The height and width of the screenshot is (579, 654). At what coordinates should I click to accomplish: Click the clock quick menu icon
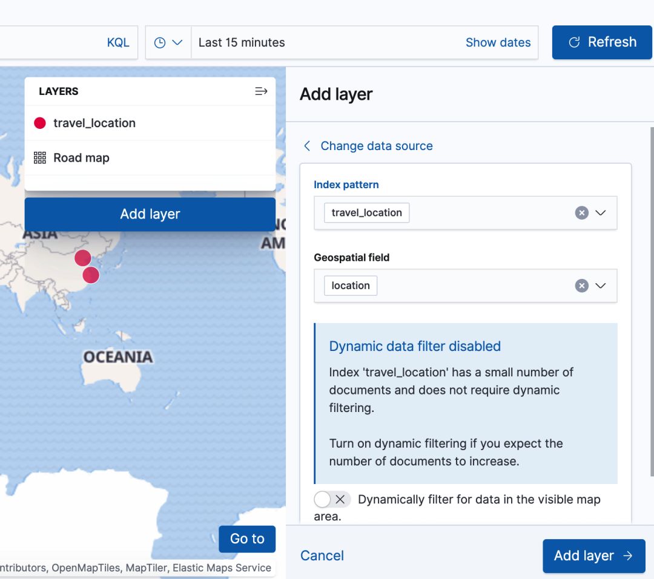(160, 42)
